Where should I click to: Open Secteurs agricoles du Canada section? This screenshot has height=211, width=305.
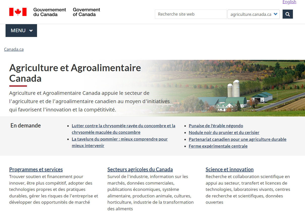(140, 169)
